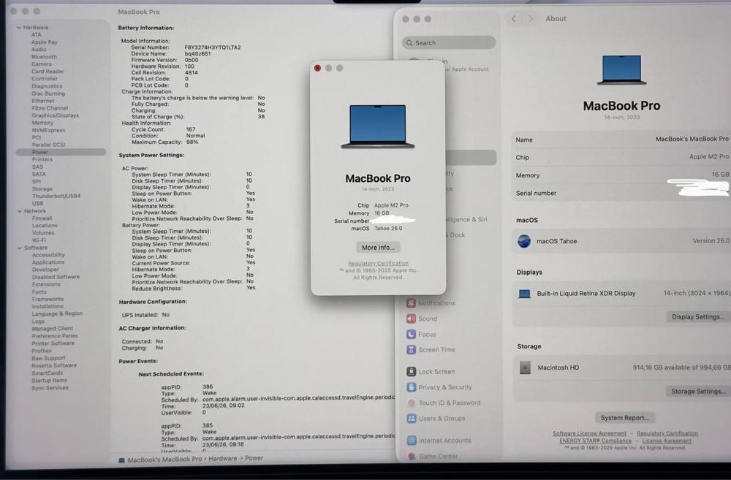Click the Maximum Capacity value 98%
This screenshot has width=731, height=480.
[192, 142]
